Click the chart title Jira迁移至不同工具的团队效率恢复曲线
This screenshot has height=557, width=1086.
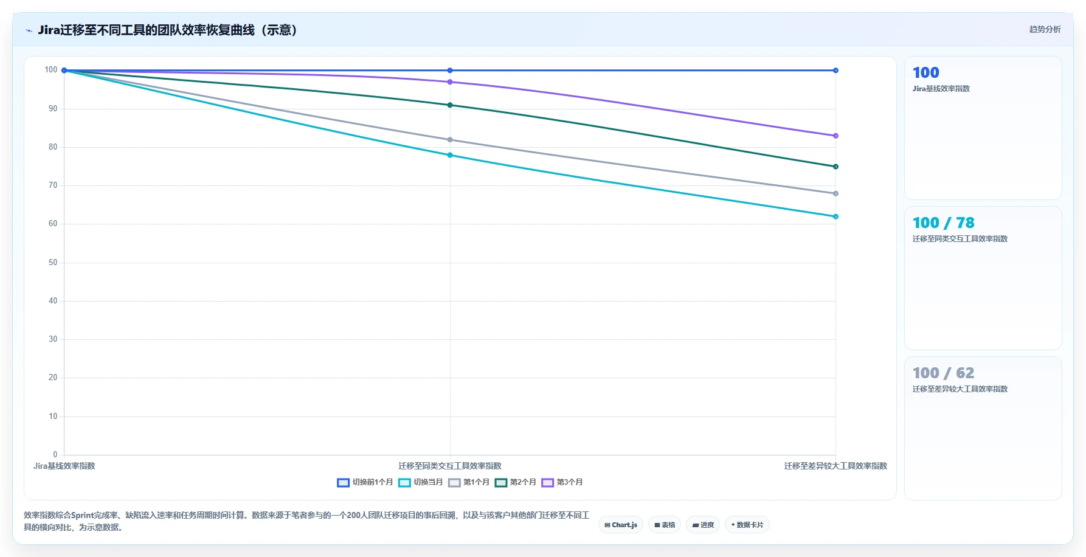167,30
